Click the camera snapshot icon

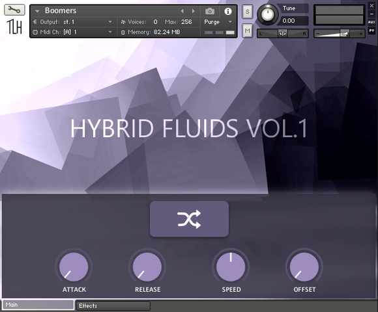[210, 11]
